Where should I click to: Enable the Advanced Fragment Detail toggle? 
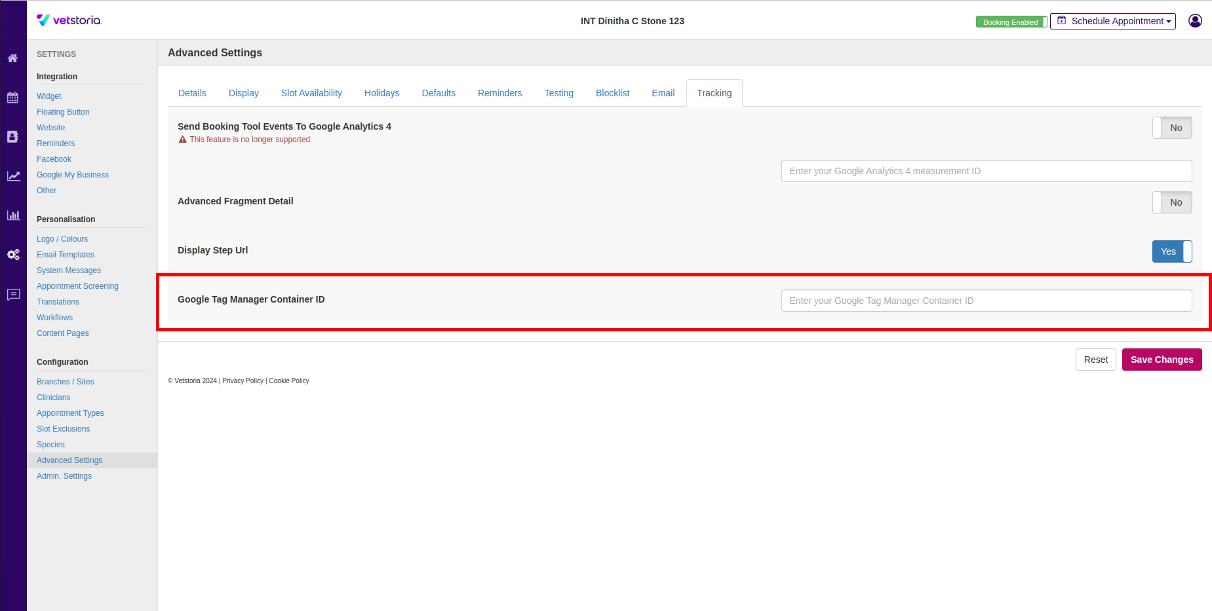1172,202
